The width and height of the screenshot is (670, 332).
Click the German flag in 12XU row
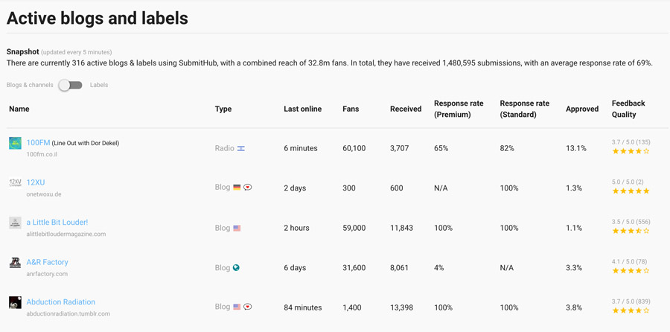click(x=237, y=188)
